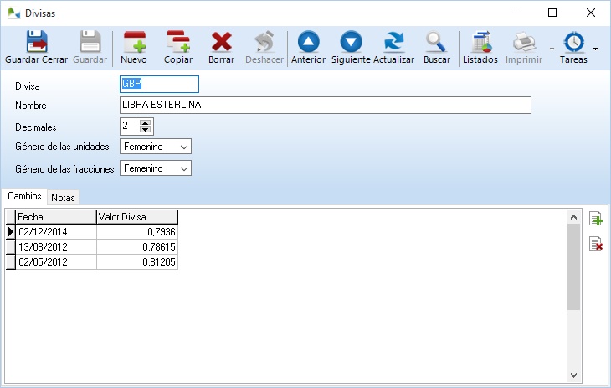
Task: Select the date cell 02/05/2012
Action: tap(56, 262)
